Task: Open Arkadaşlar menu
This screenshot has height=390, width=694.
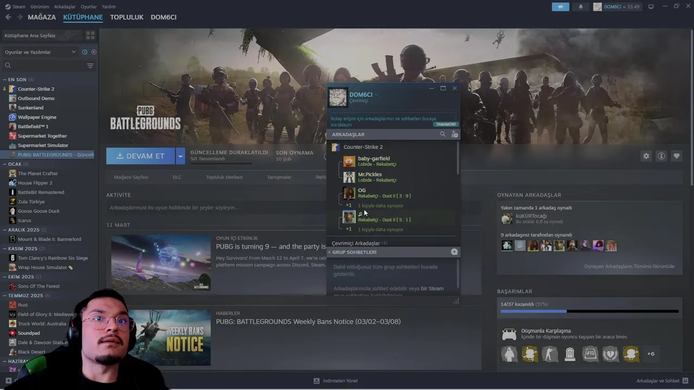Action: coord(65,6)
